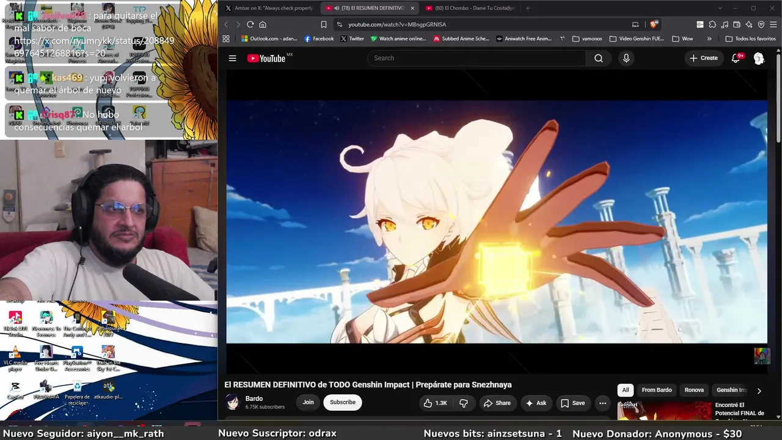Open the Wow bookmark folder
The height and width of the screenshot is (440, 782).
click(681, 38)
